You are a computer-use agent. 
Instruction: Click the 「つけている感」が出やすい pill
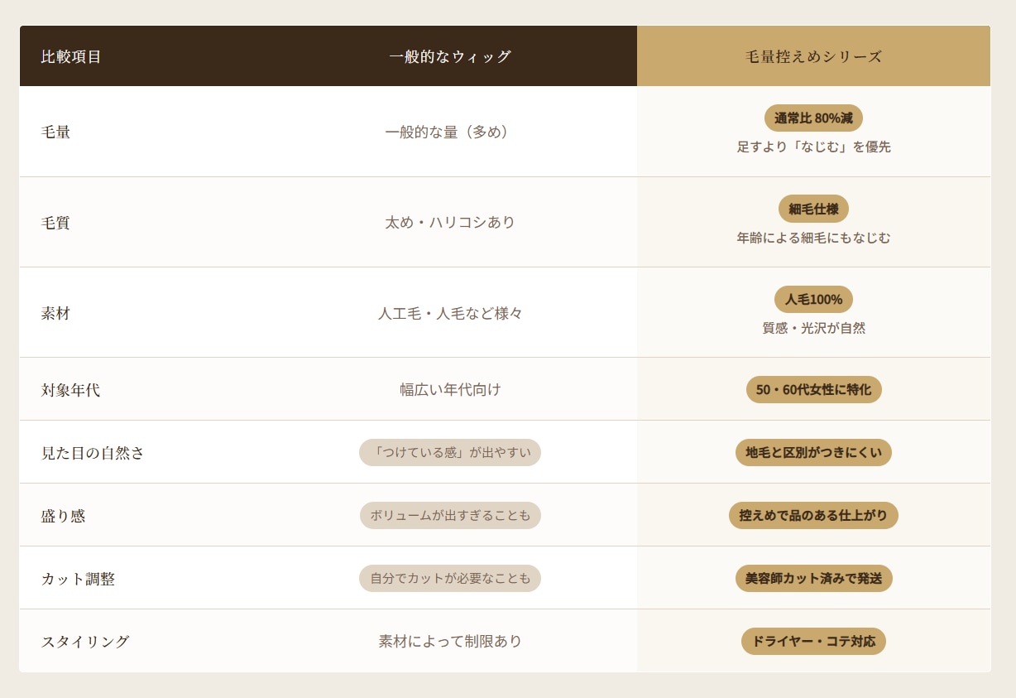[x=450, y=452]
